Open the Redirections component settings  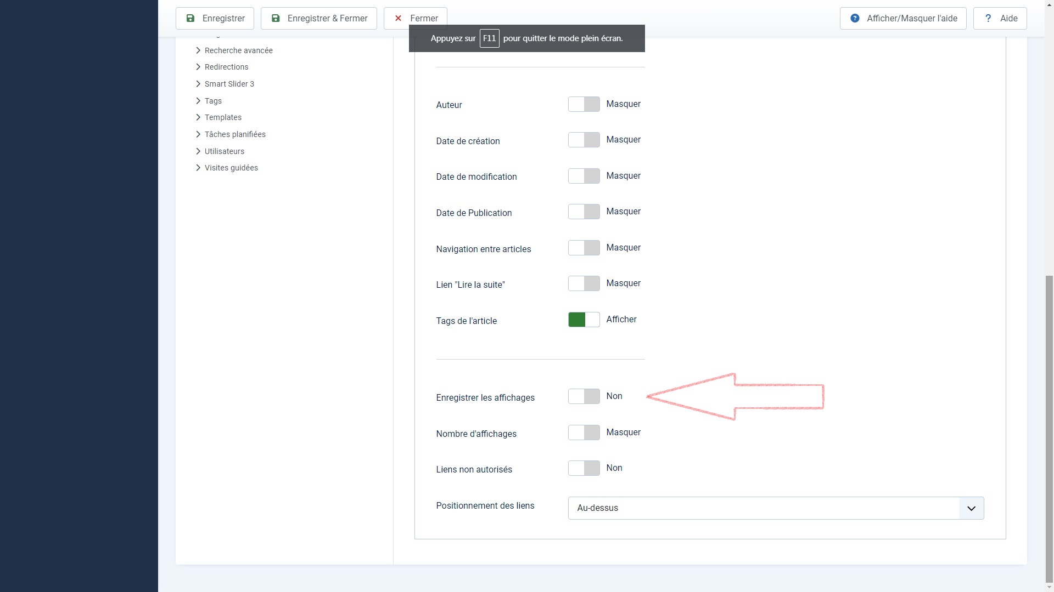click(226, 67)
